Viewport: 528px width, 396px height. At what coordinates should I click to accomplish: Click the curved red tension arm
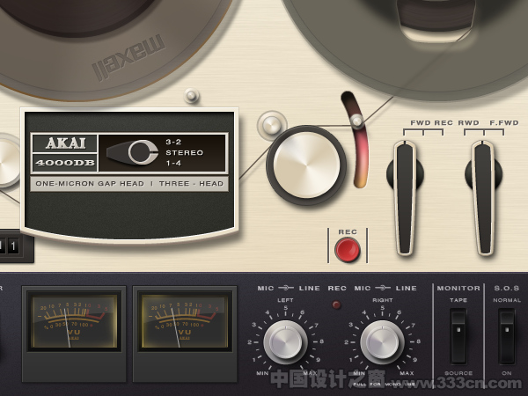pyautogui.click(x=356, y=139)
